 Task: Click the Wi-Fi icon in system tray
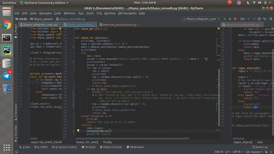tap(254, 3)
